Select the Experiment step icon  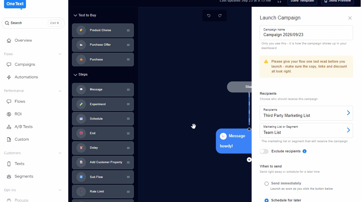point(81,104)
